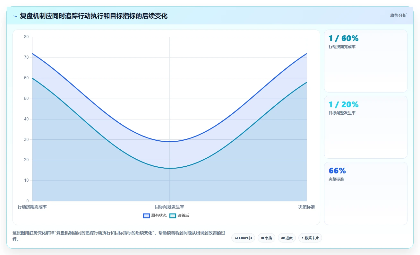Click the 1 / 20% metric value
This screenshot has width=420, height=255.
pyautogui.click(x=343, y=105)
